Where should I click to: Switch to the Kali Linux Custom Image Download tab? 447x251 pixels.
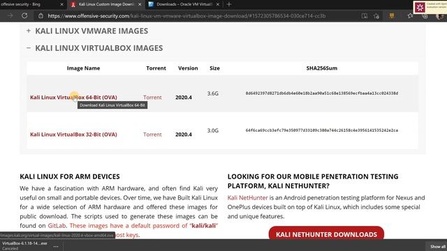(105, 4)
